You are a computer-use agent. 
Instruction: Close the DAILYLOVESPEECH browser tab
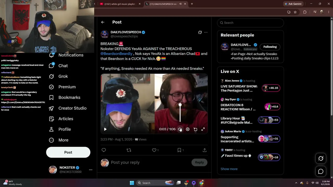tap(185, 4)
